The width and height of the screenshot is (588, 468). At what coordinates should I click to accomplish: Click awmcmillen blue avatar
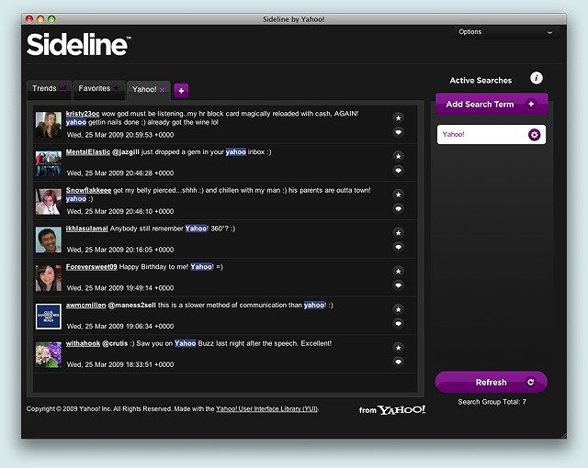[49, 317]
